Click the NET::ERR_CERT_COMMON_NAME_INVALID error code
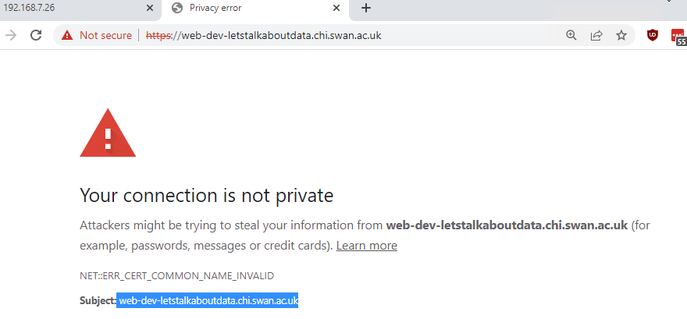687x319 pixels. tap(177, 276)
